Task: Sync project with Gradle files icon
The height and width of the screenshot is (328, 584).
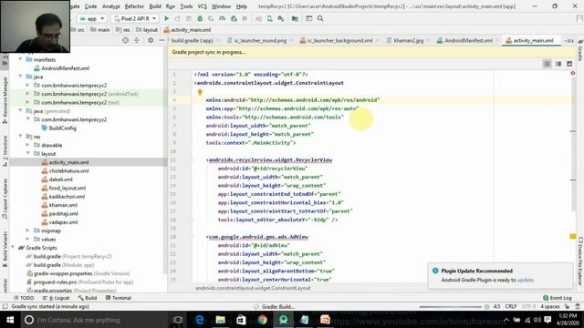Action: point(258,18)
